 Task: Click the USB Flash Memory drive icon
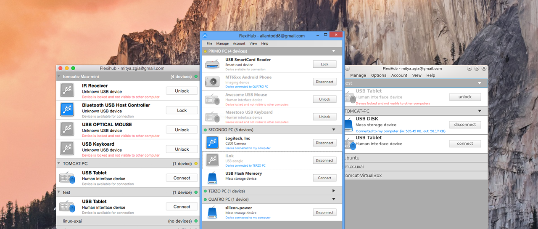coord(212,178)
